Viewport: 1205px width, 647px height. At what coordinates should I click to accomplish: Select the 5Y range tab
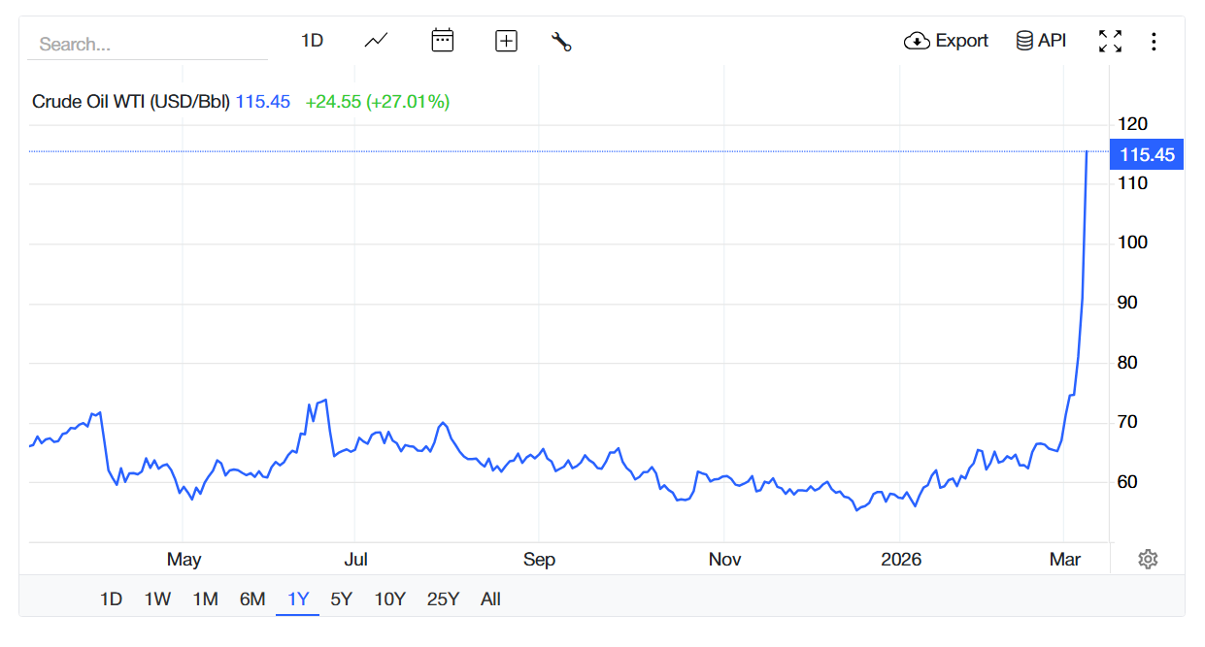coord(342,599)
